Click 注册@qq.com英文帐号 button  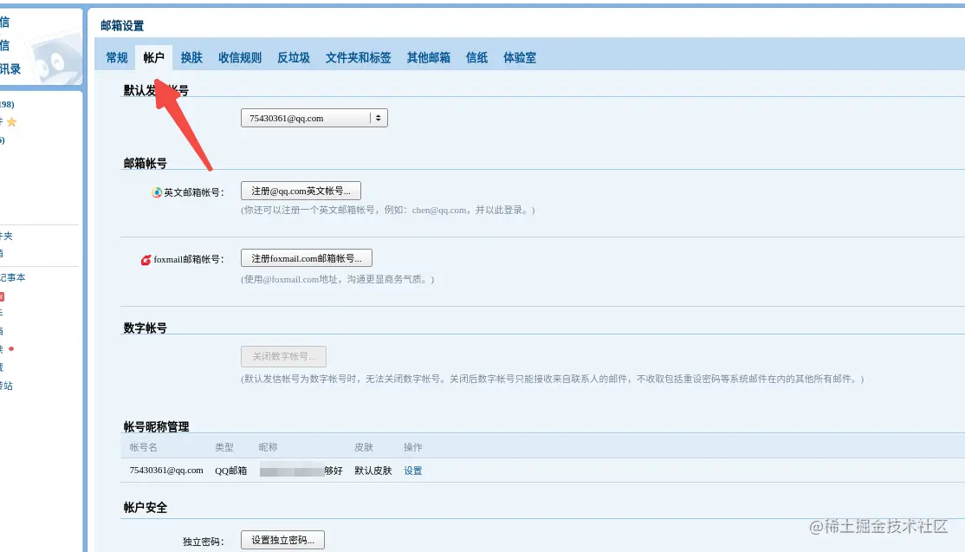301,191
